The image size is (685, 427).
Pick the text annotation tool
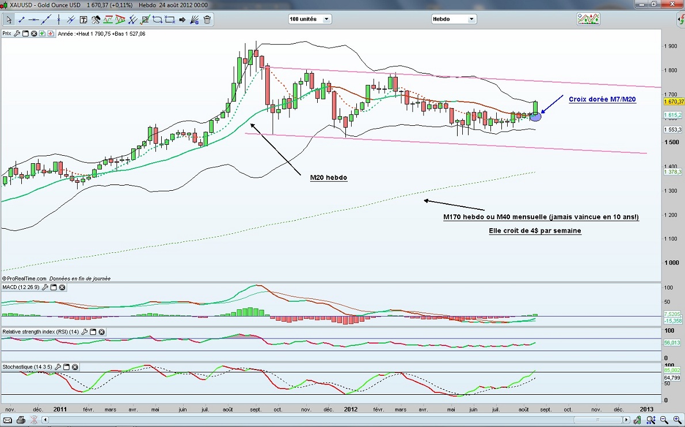click(83, 20)
